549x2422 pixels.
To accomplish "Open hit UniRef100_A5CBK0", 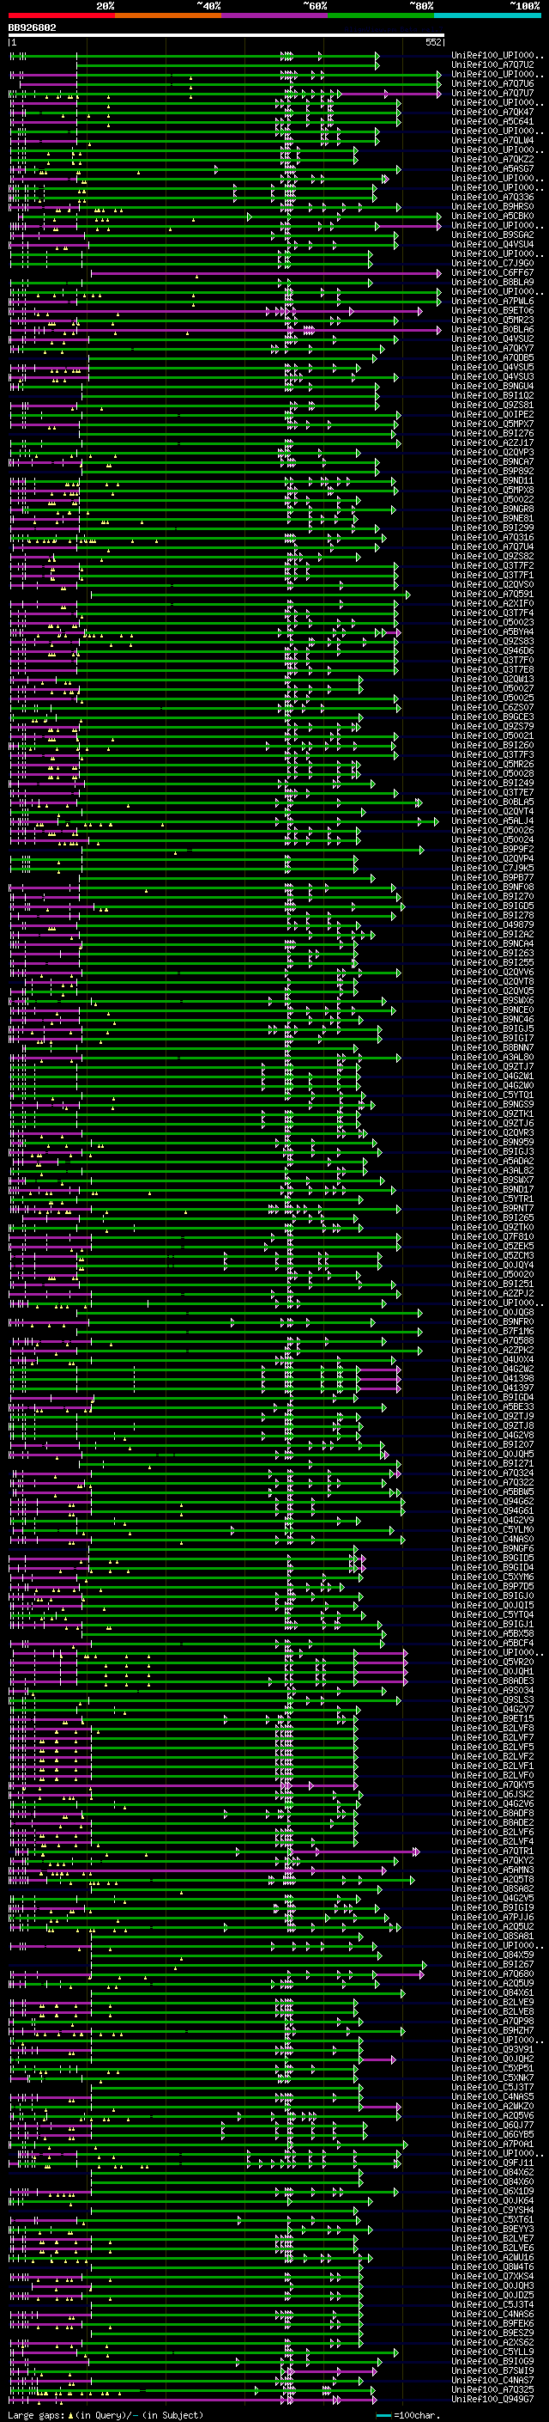I will pyautogui.click(x=492, y=217).
